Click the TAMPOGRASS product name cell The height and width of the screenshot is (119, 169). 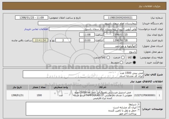[103, 95]
